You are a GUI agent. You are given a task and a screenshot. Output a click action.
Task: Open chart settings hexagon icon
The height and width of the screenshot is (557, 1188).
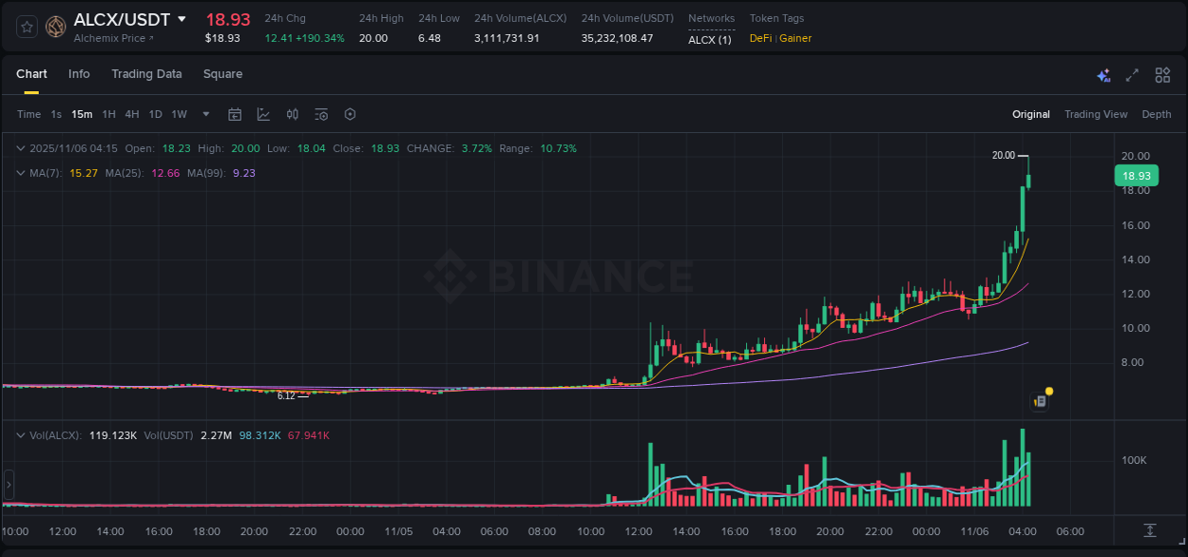click(x=350, y=114)
